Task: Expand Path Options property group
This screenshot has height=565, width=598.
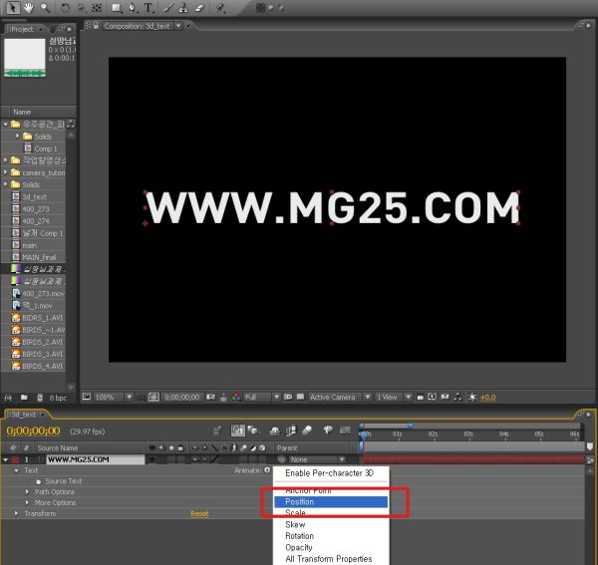Action: coord(27,492)
